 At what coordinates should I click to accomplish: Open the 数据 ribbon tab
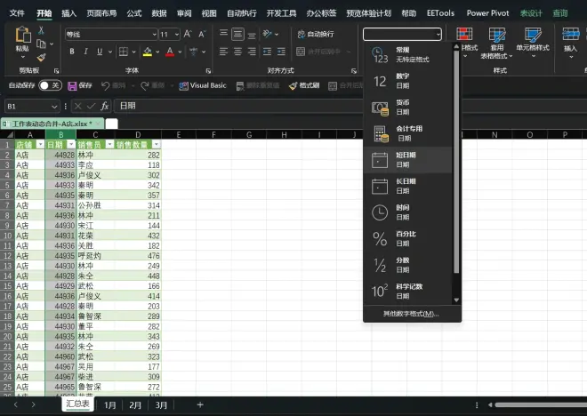click(159, 13)
